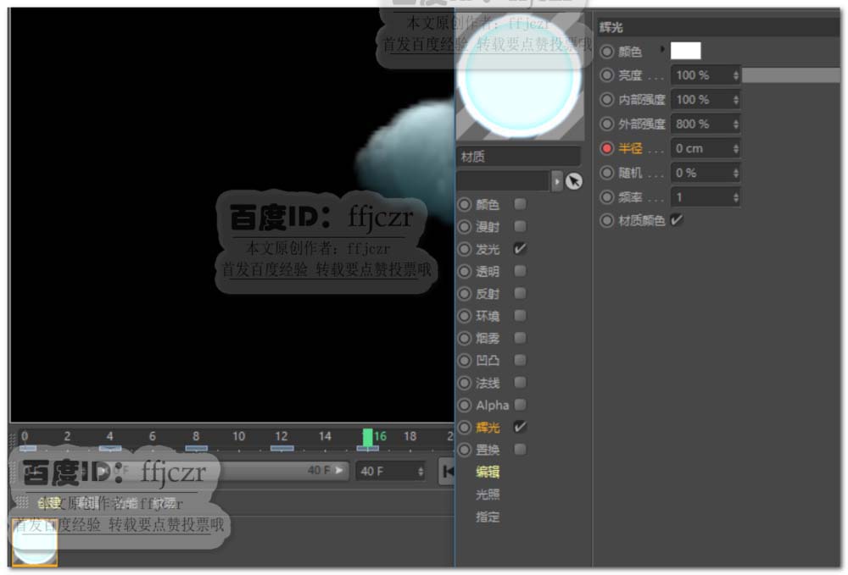The image size is (848, 575).
Task: Click the keyframe dot beside 亮度 parameter
Action: (607, 75)
